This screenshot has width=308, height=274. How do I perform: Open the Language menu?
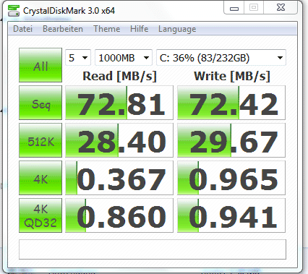tap(177, 29)
